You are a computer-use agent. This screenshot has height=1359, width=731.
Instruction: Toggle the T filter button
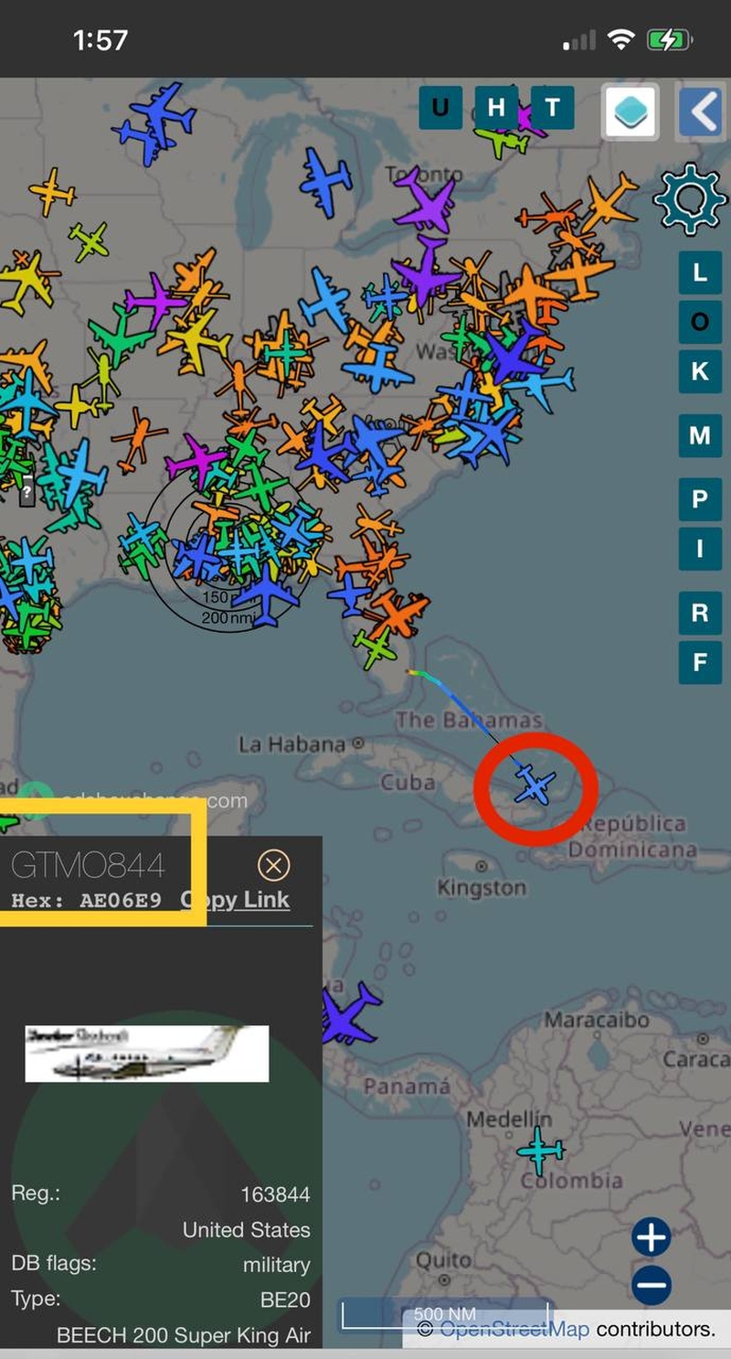[552, 108]
